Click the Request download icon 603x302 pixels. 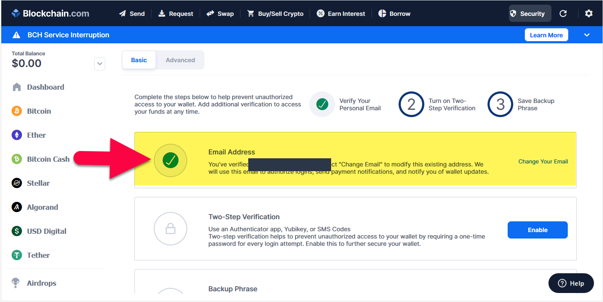click(161, 13)
